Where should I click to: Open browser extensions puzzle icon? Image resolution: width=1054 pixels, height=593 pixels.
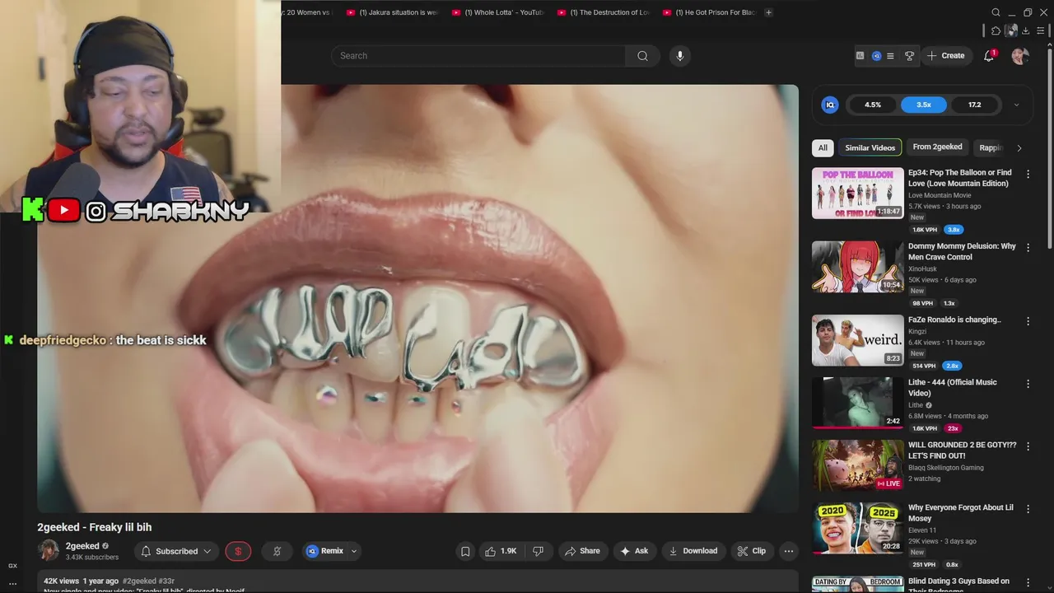[996, 30]
